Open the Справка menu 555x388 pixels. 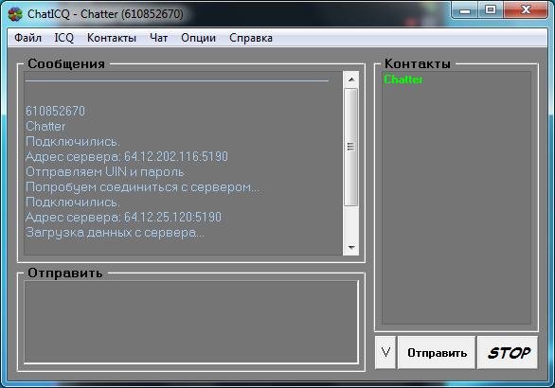(251, 38)
